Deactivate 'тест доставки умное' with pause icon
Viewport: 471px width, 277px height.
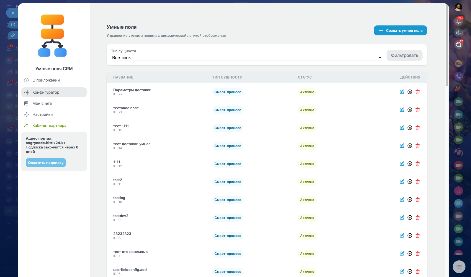click(x=410, y=146)
